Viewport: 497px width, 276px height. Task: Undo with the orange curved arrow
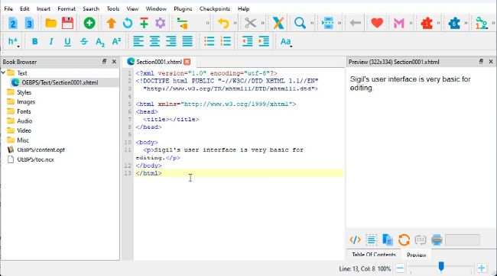224,23
